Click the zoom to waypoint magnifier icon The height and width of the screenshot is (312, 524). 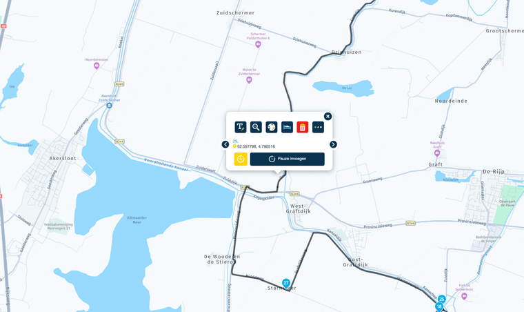pyautogui.click(x=256, y=127)
